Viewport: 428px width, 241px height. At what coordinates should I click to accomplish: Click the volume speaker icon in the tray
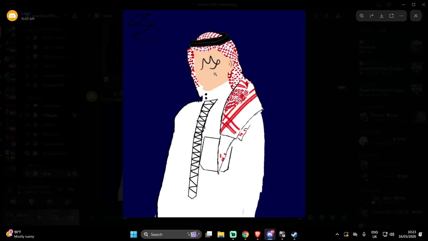[x=392, y=234]
